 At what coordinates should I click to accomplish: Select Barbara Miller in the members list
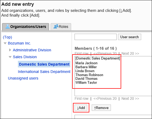click(86, 67)
